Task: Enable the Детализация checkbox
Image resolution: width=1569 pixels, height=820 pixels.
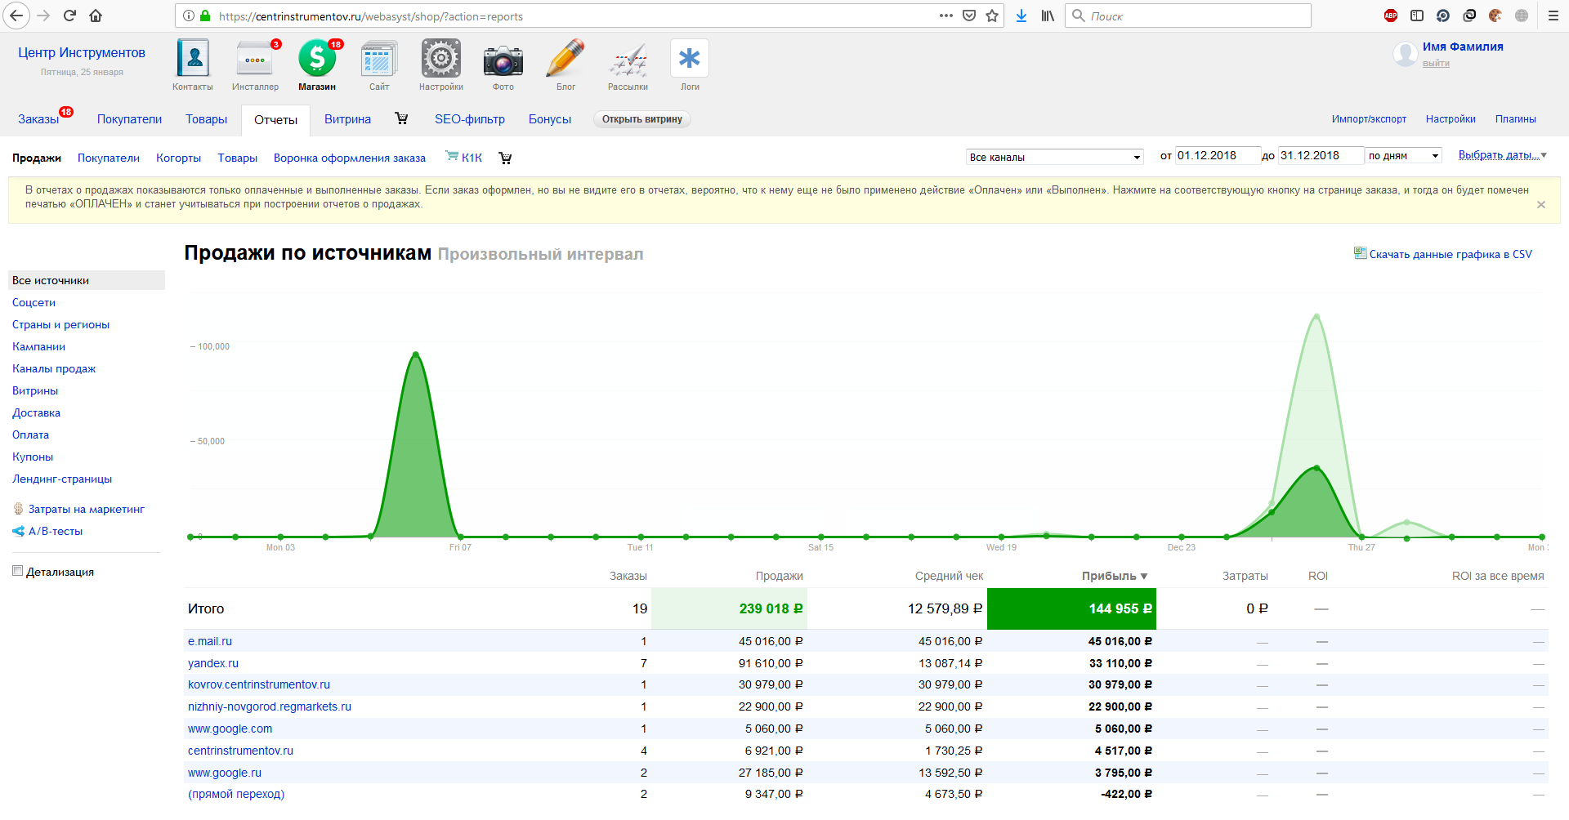Action: [x=17, y=571]
